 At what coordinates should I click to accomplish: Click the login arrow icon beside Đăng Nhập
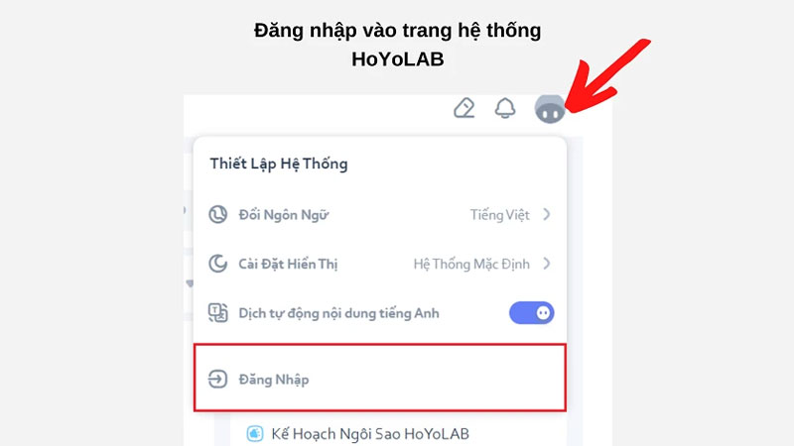coord(217,379)
